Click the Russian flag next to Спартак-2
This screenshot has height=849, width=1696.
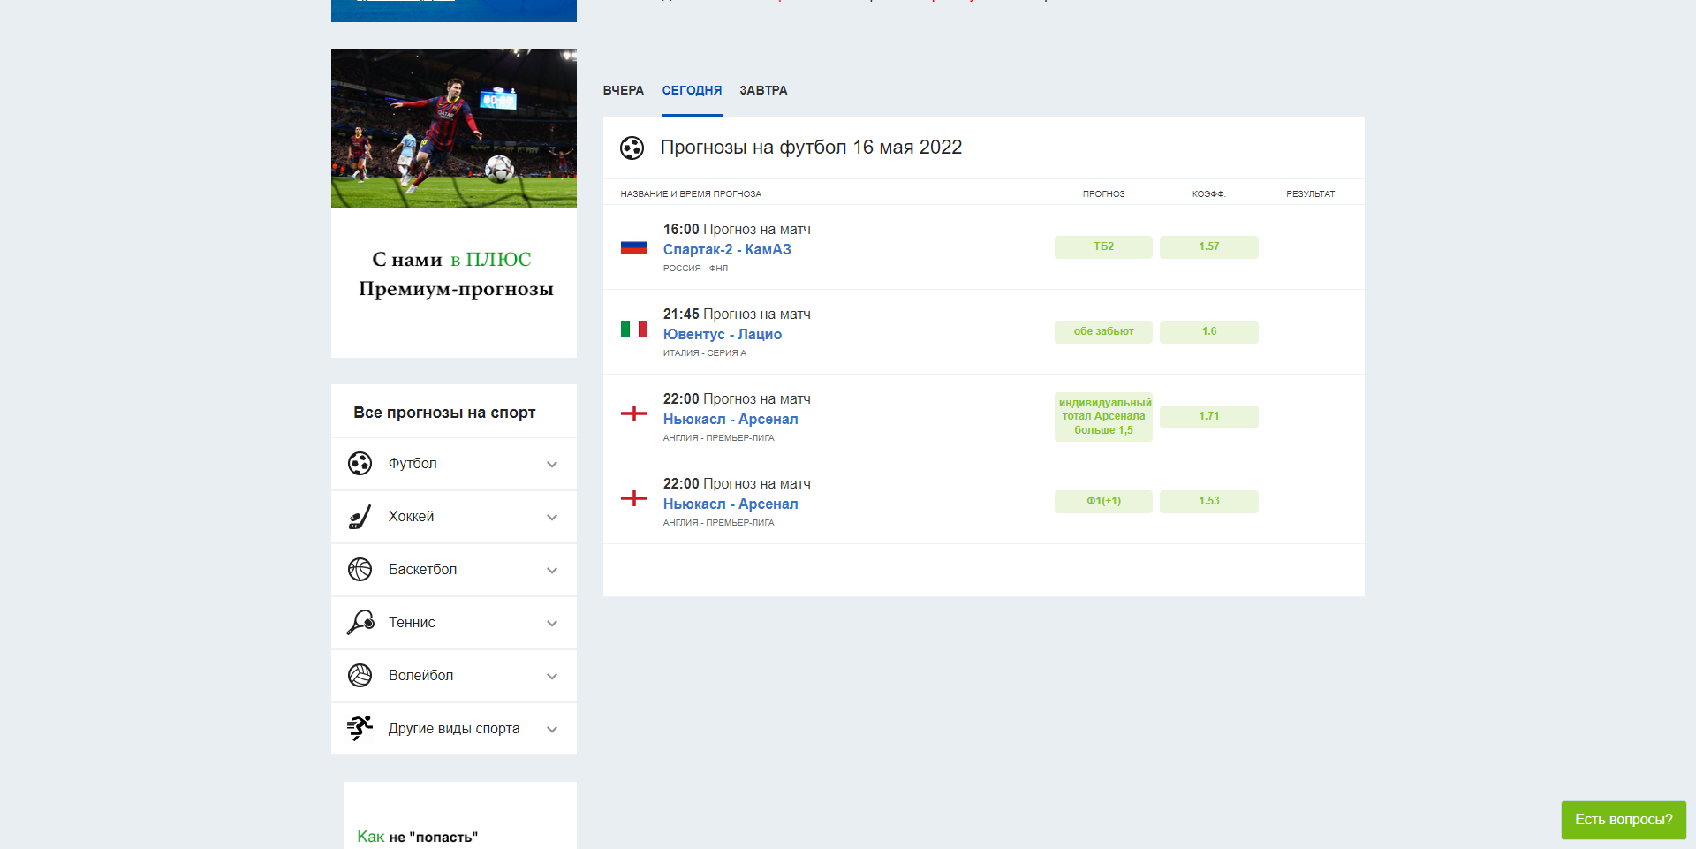(x=633, y=247)
